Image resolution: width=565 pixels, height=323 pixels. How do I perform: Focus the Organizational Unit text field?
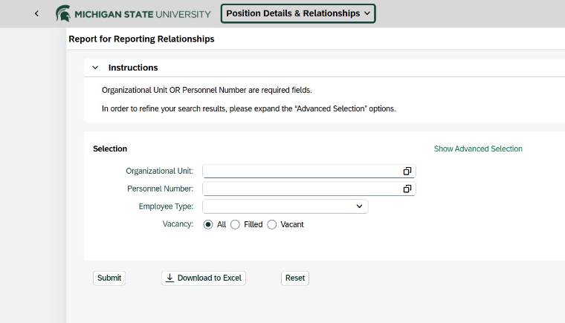301,171
